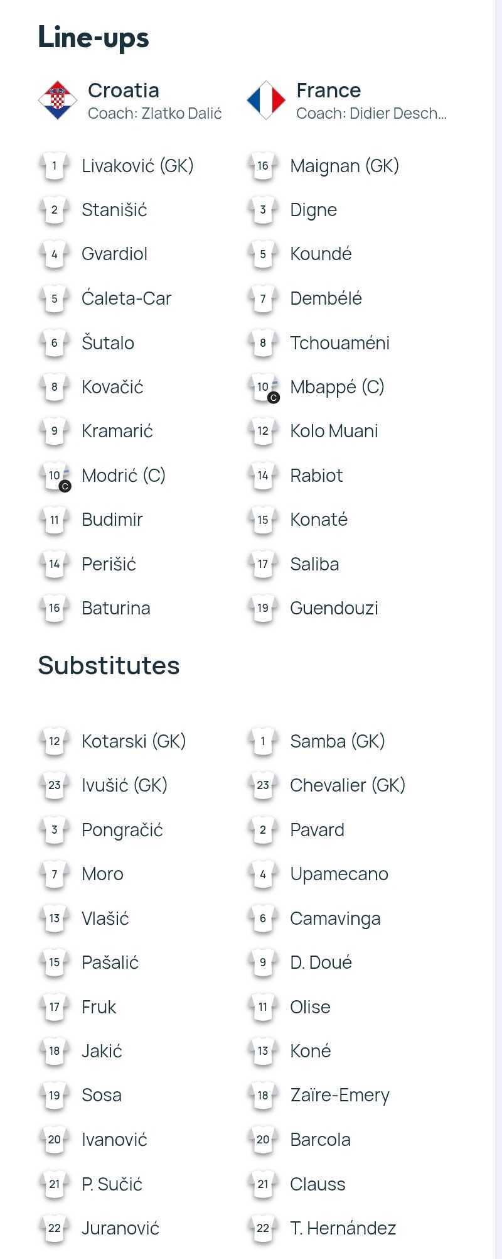Select Tchouaméni from France starters

coord(340,343)
